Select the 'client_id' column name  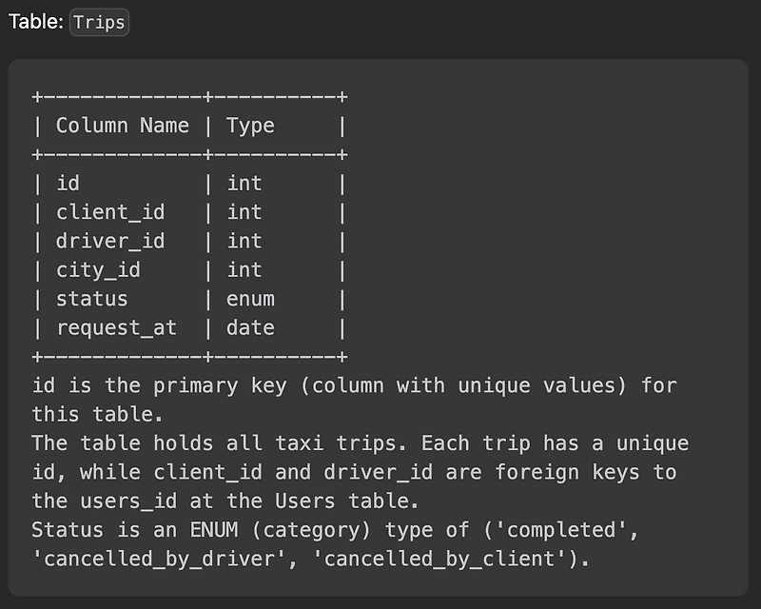pyautogui.click(x=110, y=212)
